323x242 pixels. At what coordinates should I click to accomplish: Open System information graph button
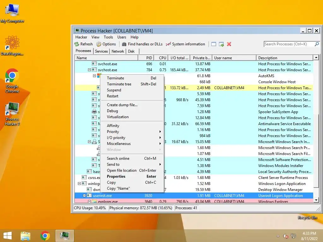tap(185, 44)
